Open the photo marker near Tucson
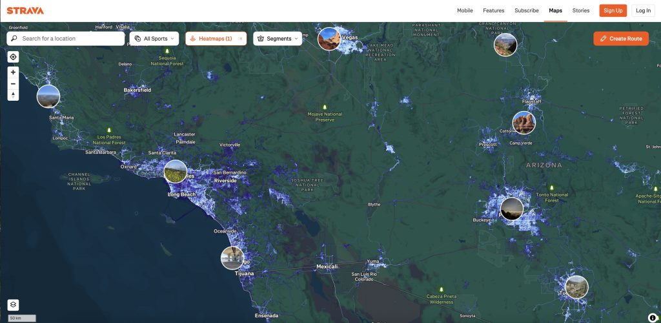Screen dimensions: 661x323 pos(576,287)
